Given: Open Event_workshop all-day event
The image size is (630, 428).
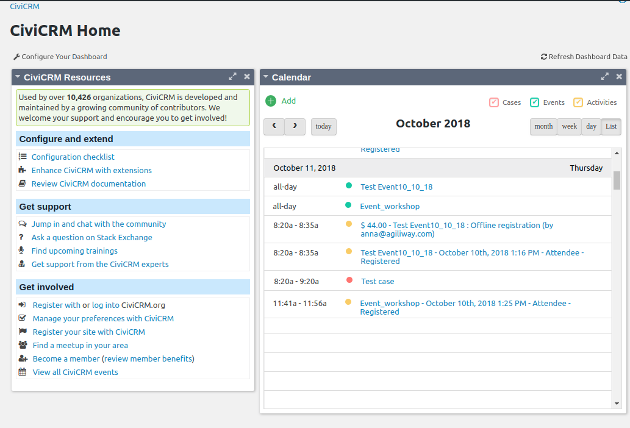Looking at the screenshot, I should tap(390, 206).
